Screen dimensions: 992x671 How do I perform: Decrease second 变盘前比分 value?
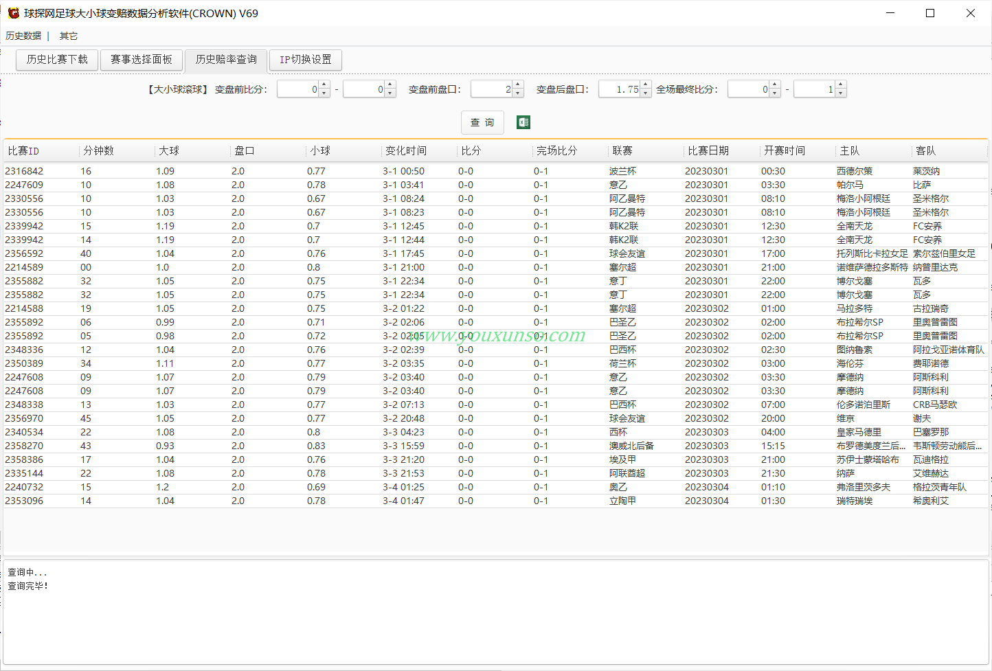point(390,93)
